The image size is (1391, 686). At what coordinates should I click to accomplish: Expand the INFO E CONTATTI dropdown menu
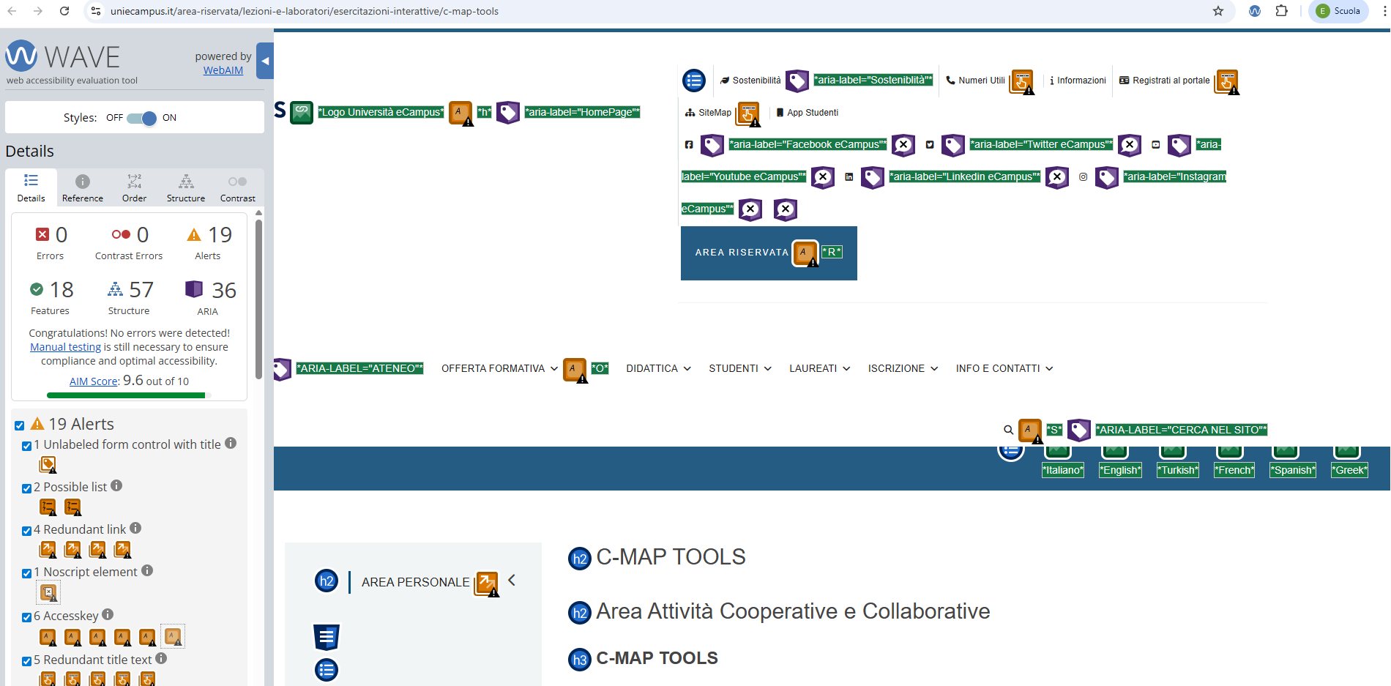tap(1004, 369)
